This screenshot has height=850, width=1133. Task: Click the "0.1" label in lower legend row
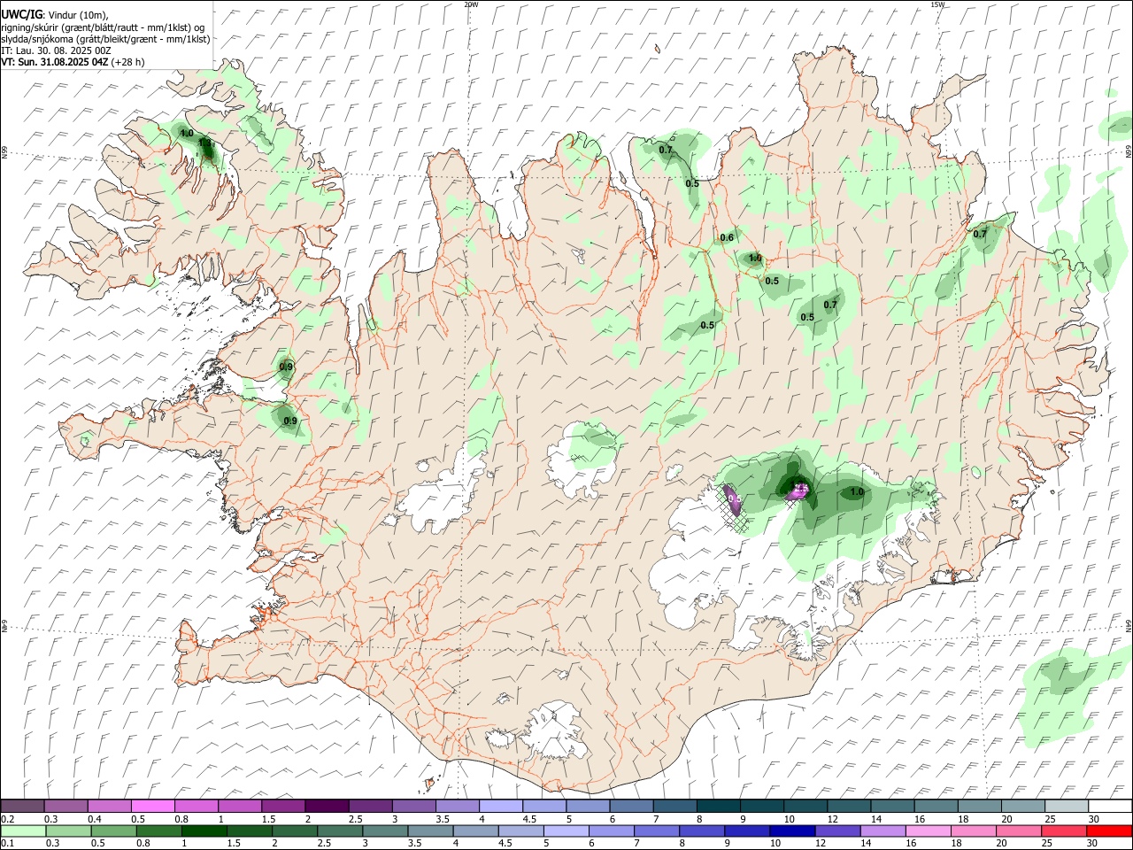[x=7, y=844]
